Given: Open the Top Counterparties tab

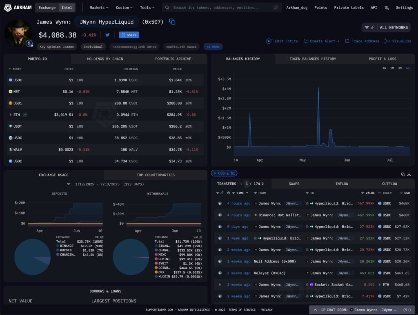Looking at the screenshot, I should point(156,175).
